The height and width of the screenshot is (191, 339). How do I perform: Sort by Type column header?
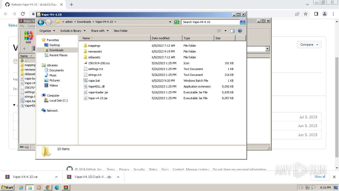[x=198, y=38]
